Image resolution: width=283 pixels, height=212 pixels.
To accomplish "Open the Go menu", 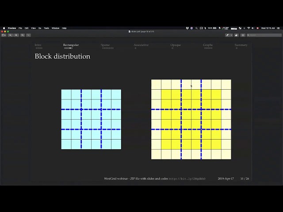I will tap(40, 28).
